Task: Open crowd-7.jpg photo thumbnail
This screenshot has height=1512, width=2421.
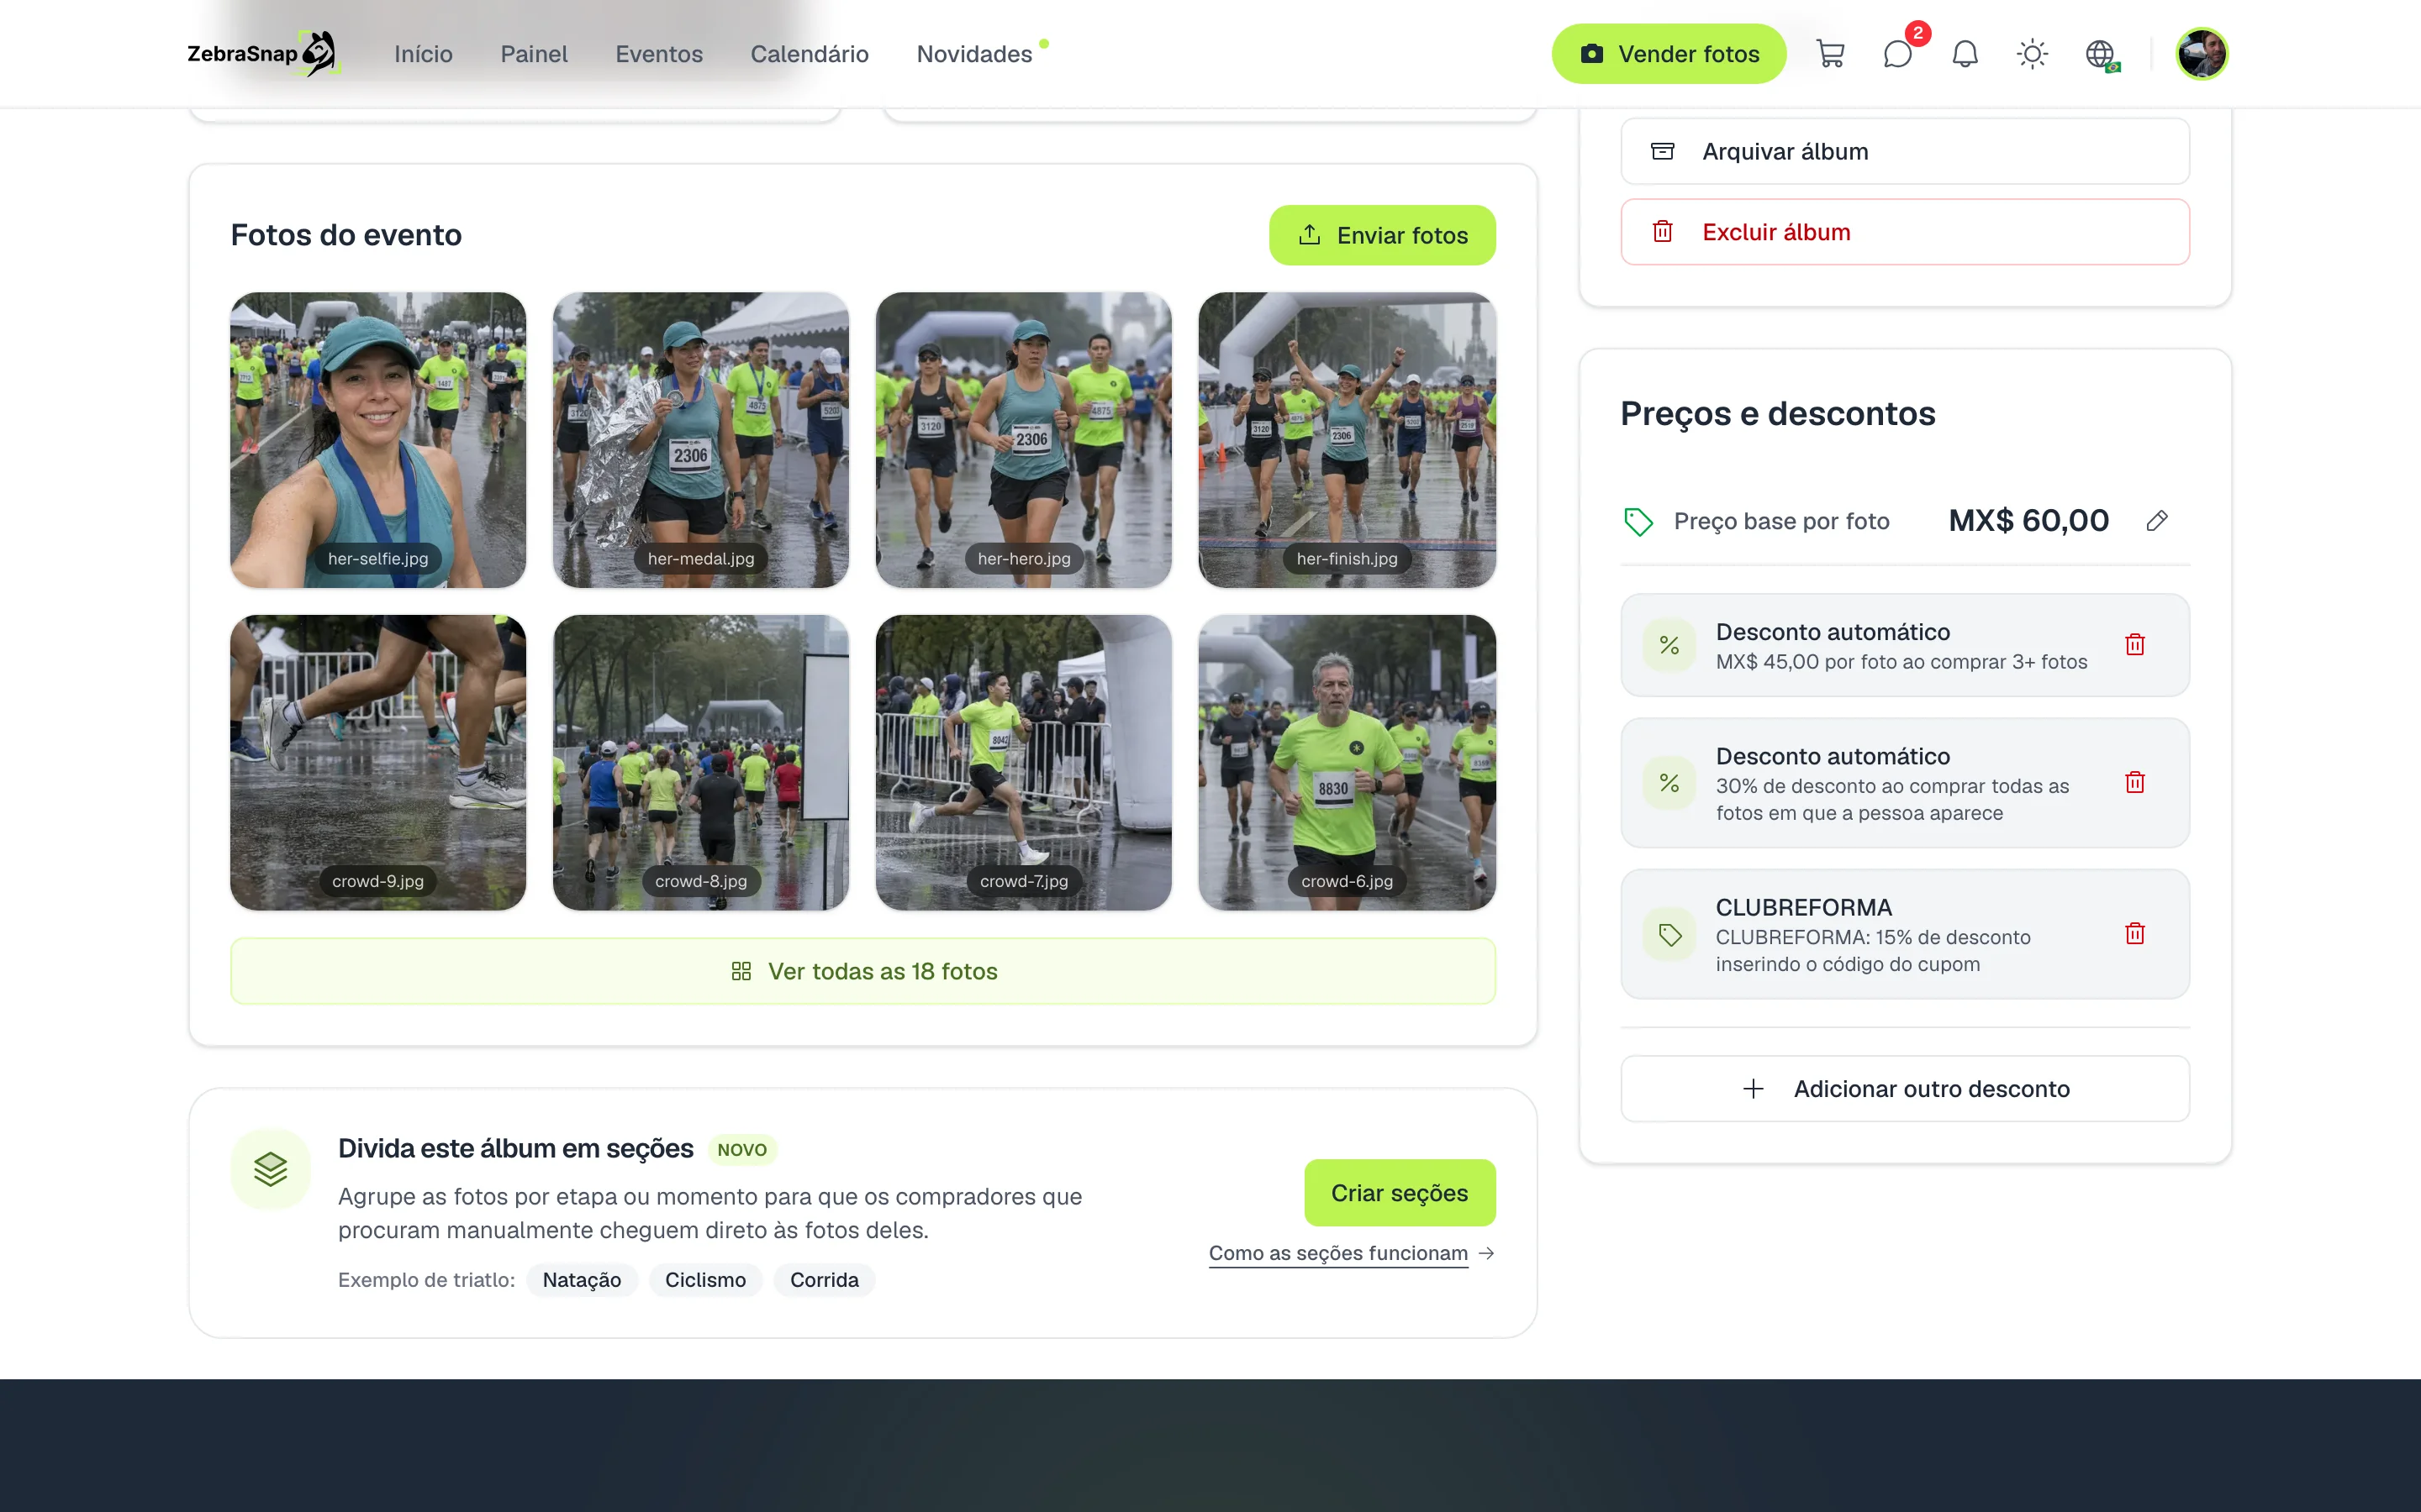Action: (x=1023, y=763)
